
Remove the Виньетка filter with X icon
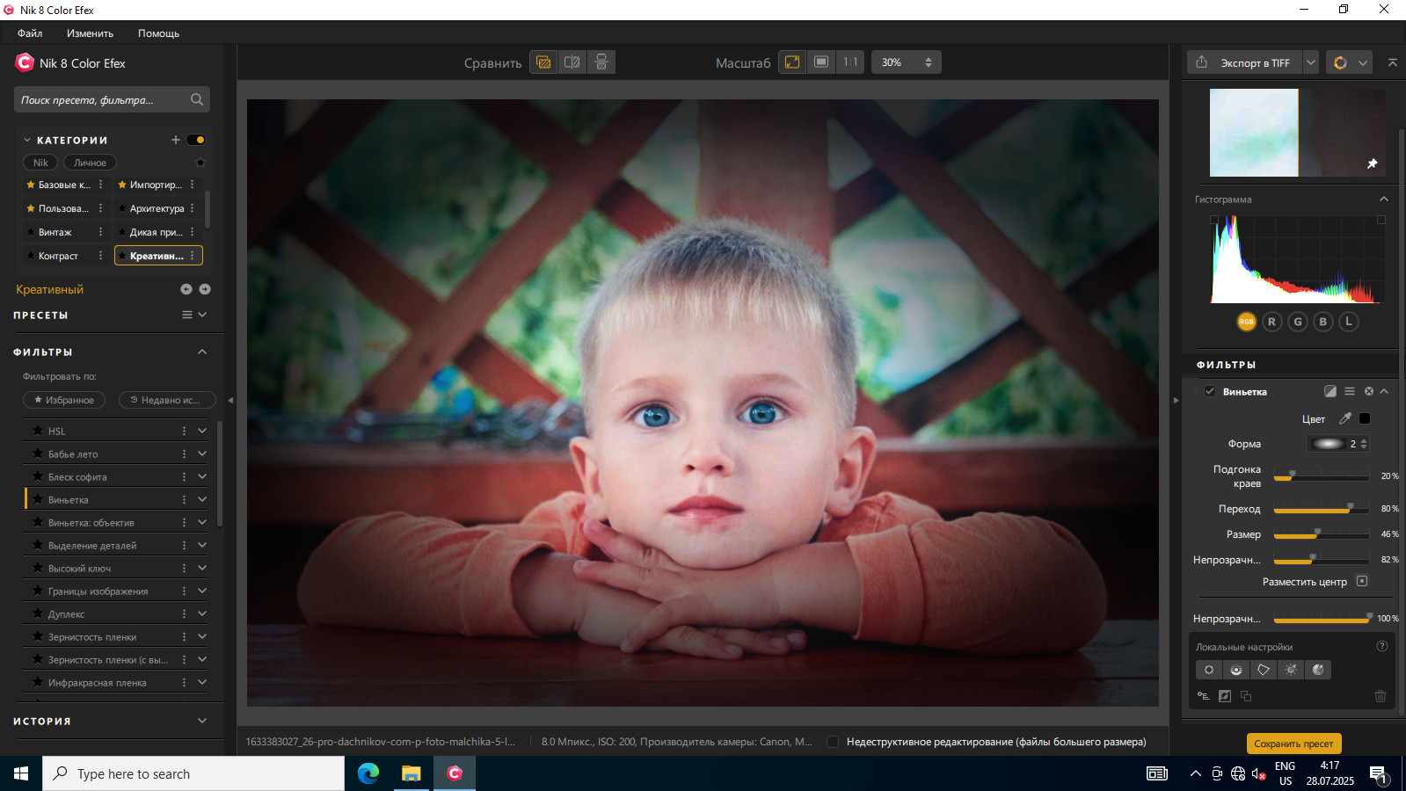click(x=1368, y=391)
